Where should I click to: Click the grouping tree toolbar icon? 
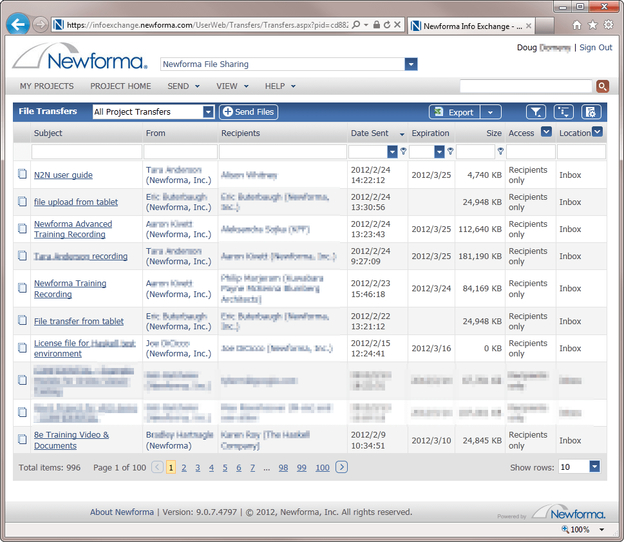click(x=563, y=112)
